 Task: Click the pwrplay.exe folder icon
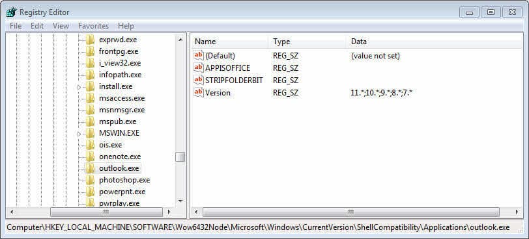(90, 203)
